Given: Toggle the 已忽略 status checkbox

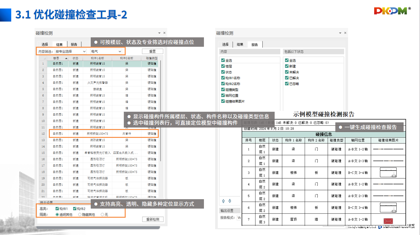Looking at the screenshot, I should [x=287, y=83].
